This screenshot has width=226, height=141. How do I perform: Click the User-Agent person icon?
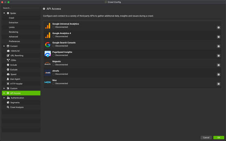click(8, 79)
